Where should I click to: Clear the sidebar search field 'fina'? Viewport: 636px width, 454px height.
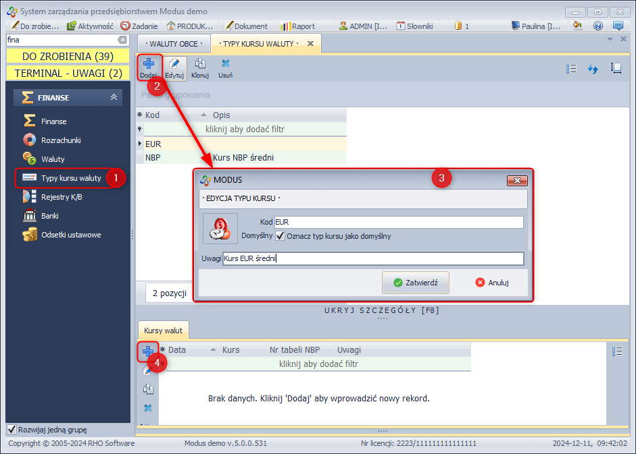click(x=122, y=40)
